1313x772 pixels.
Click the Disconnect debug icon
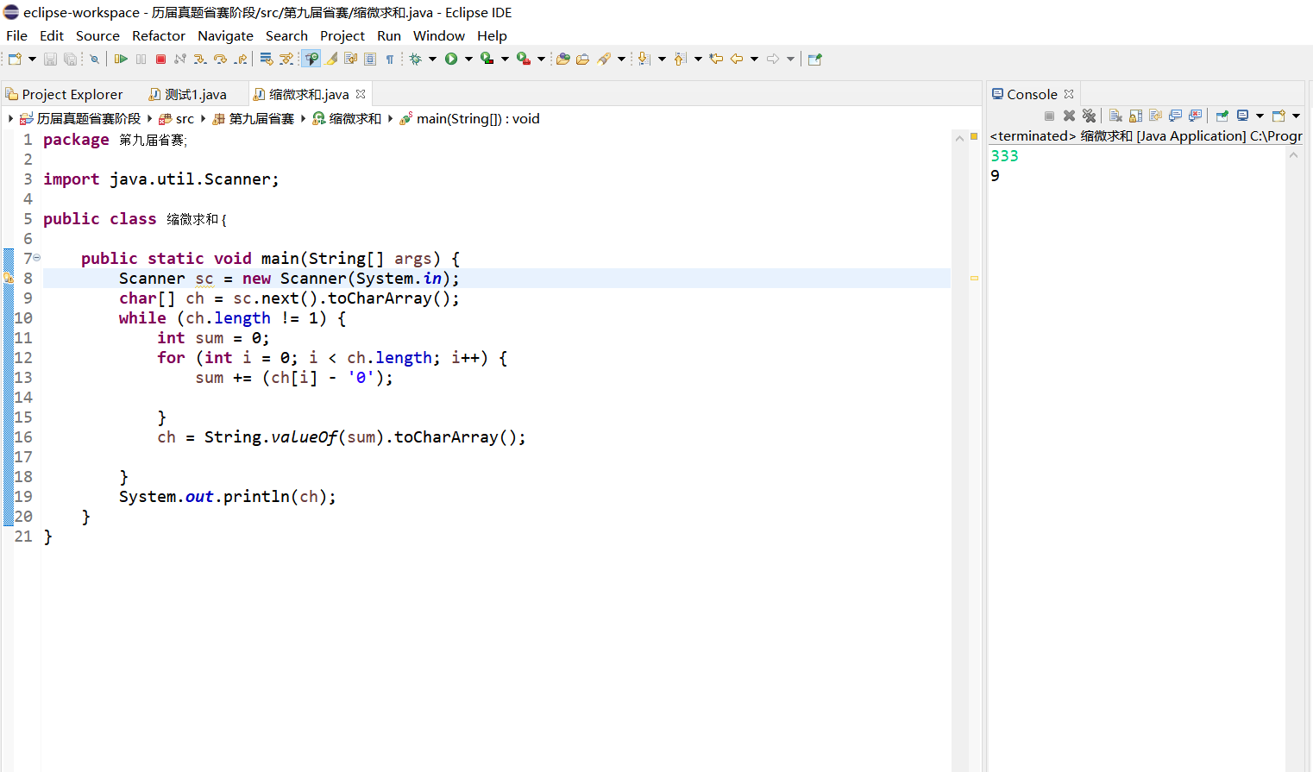180,59
